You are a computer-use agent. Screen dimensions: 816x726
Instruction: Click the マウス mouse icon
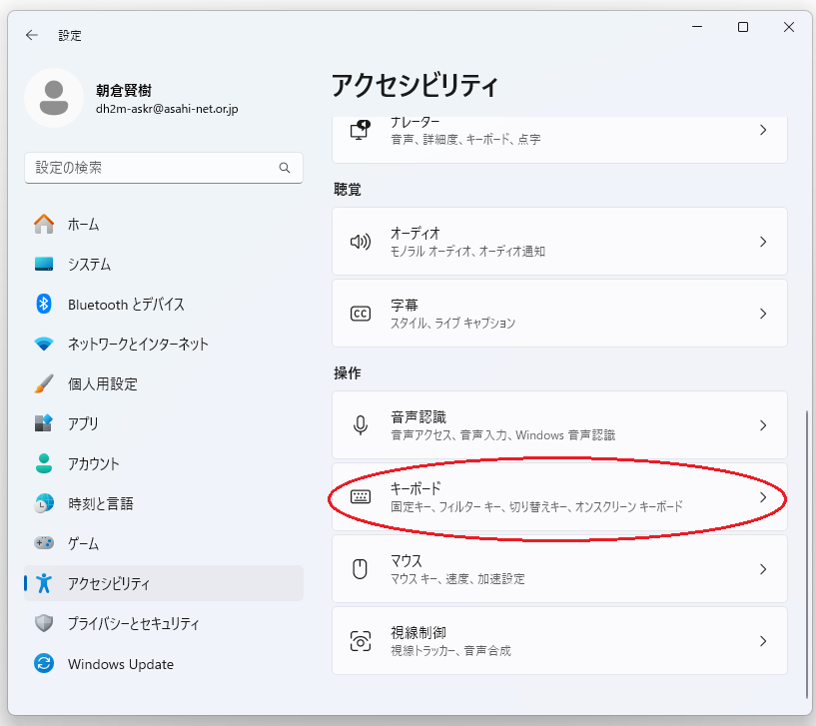point(361,569)
